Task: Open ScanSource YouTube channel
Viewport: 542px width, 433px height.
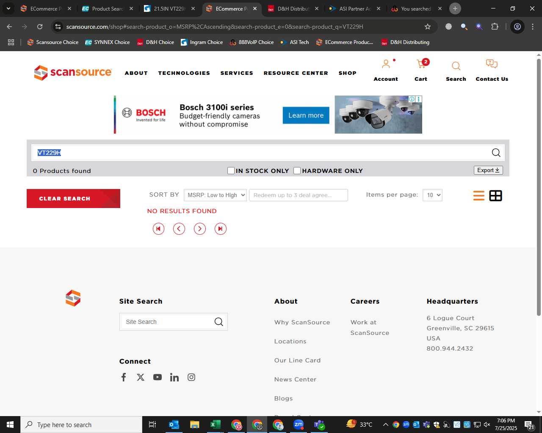Action: pos(158,377)
